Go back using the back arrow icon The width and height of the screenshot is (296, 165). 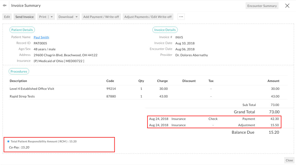tap(4, 5)
